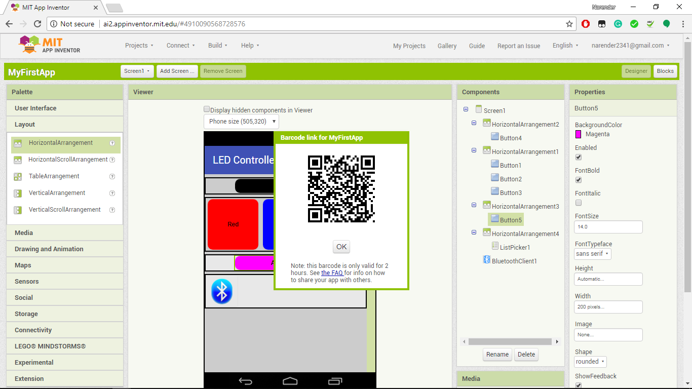This screenshot has height=389, width=692.
Task: Select BluetoothClient1 icon in Components tree
Action: tap(487, 259)
